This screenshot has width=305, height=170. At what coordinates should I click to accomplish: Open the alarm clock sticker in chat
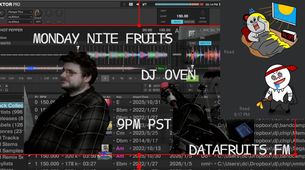pyautogui.click(x=269, y=30)
